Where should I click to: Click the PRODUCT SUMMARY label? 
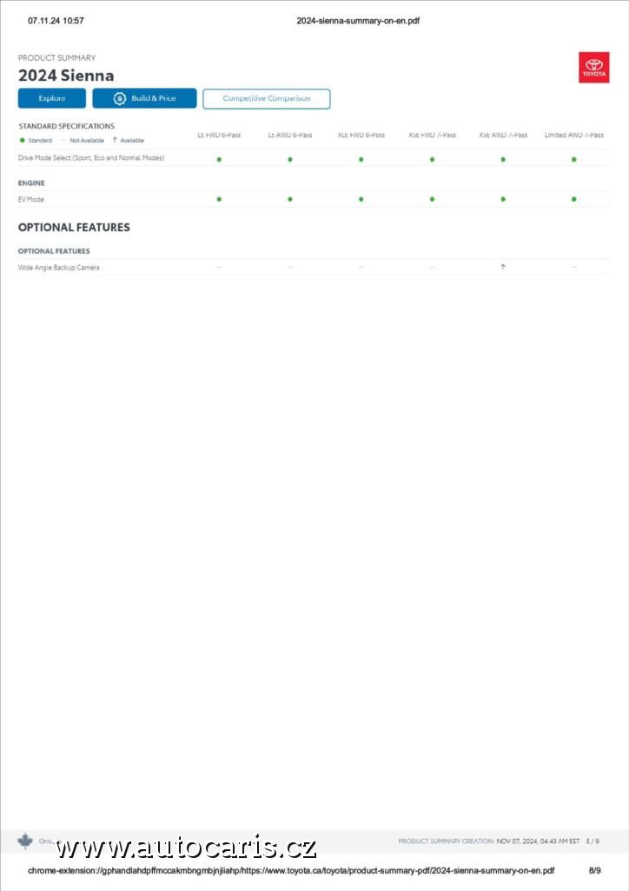tap(56, 58)
